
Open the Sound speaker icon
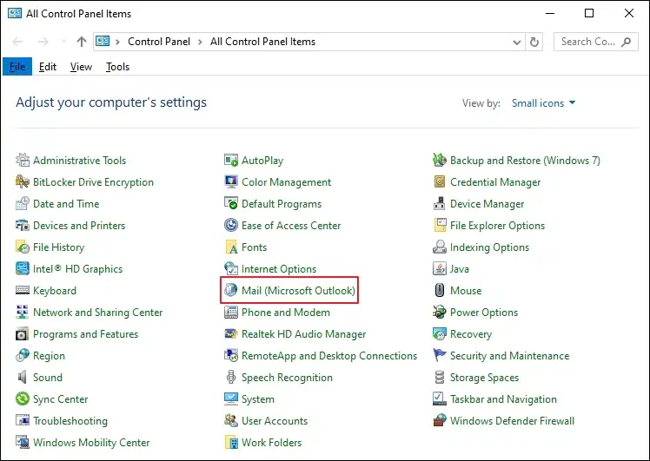click(23, 377)
